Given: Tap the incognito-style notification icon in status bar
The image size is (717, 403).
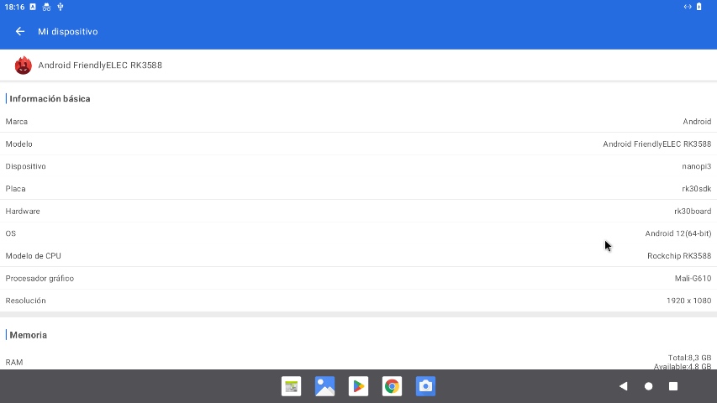Looking at the screenshot, I should (x=46, y=7).
